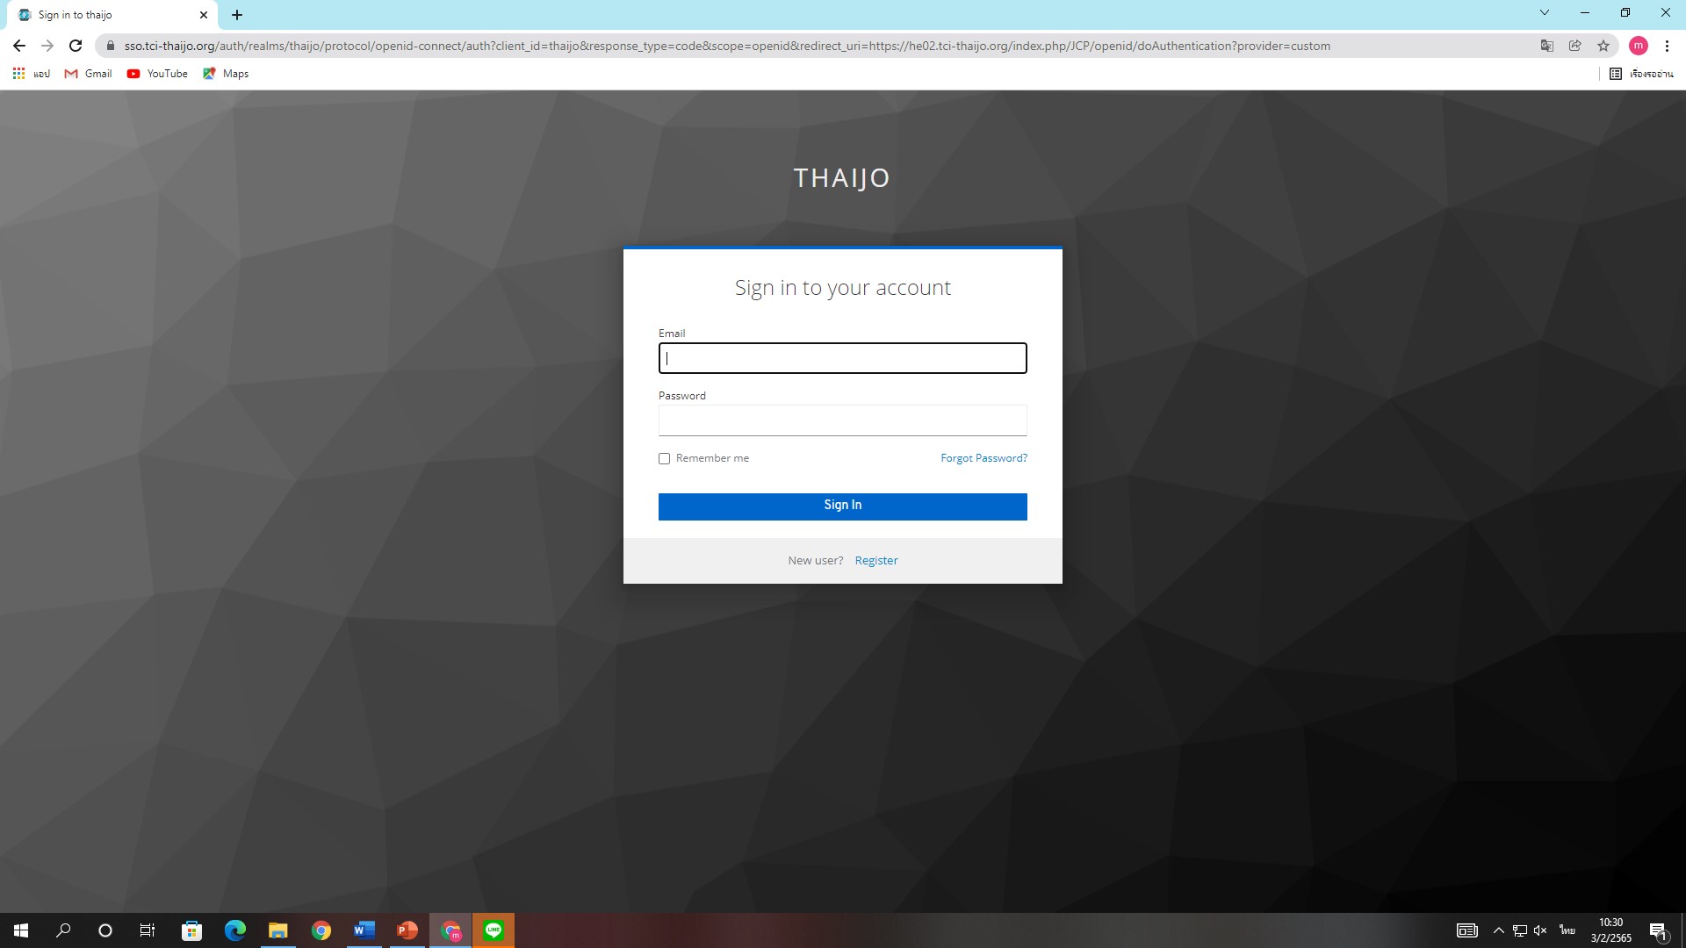1686x948 pixels.
Task: Click the muted volume tray icon
Action: [x=1540, y=930]
